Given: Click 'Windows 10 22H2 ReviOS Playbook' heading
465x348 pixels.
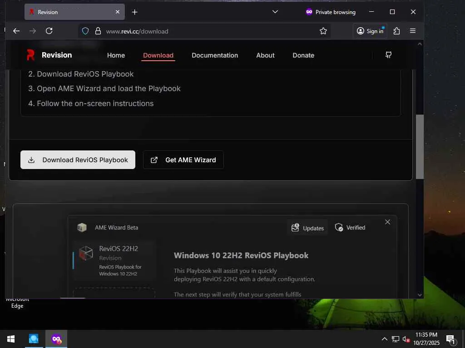Looking at the screenshot, I should pyautogui.click(x=241, y=256).
